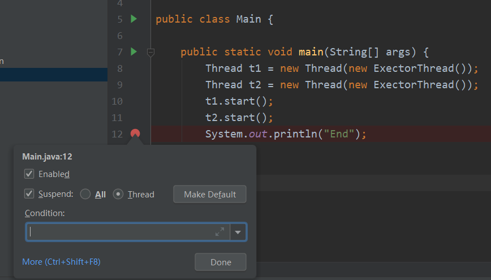Image resolution: width=491 pixels, height=280 pixels.
Task: Click line number 12 in the gutter
Action: click(117, 134)
